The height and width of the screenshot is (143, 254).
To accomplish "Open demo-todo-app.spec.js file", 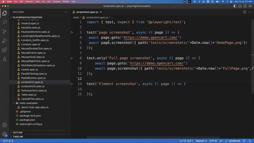I will coord(35,107).
